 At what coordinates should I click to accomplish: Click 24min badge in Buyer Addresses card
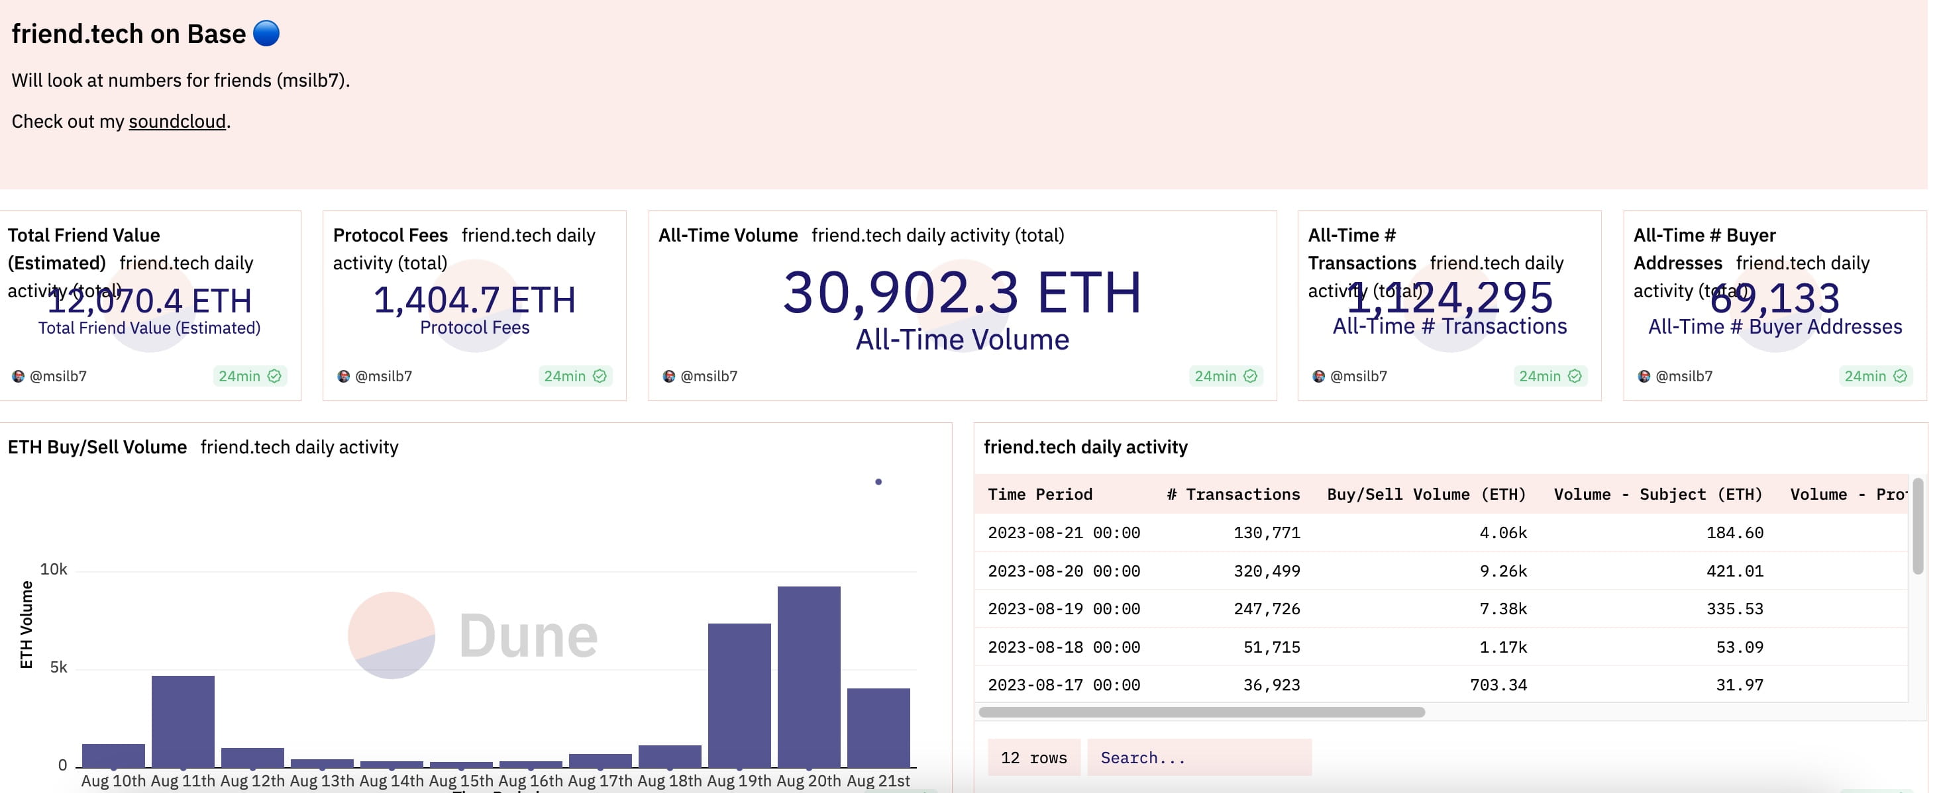[1875, 376]
